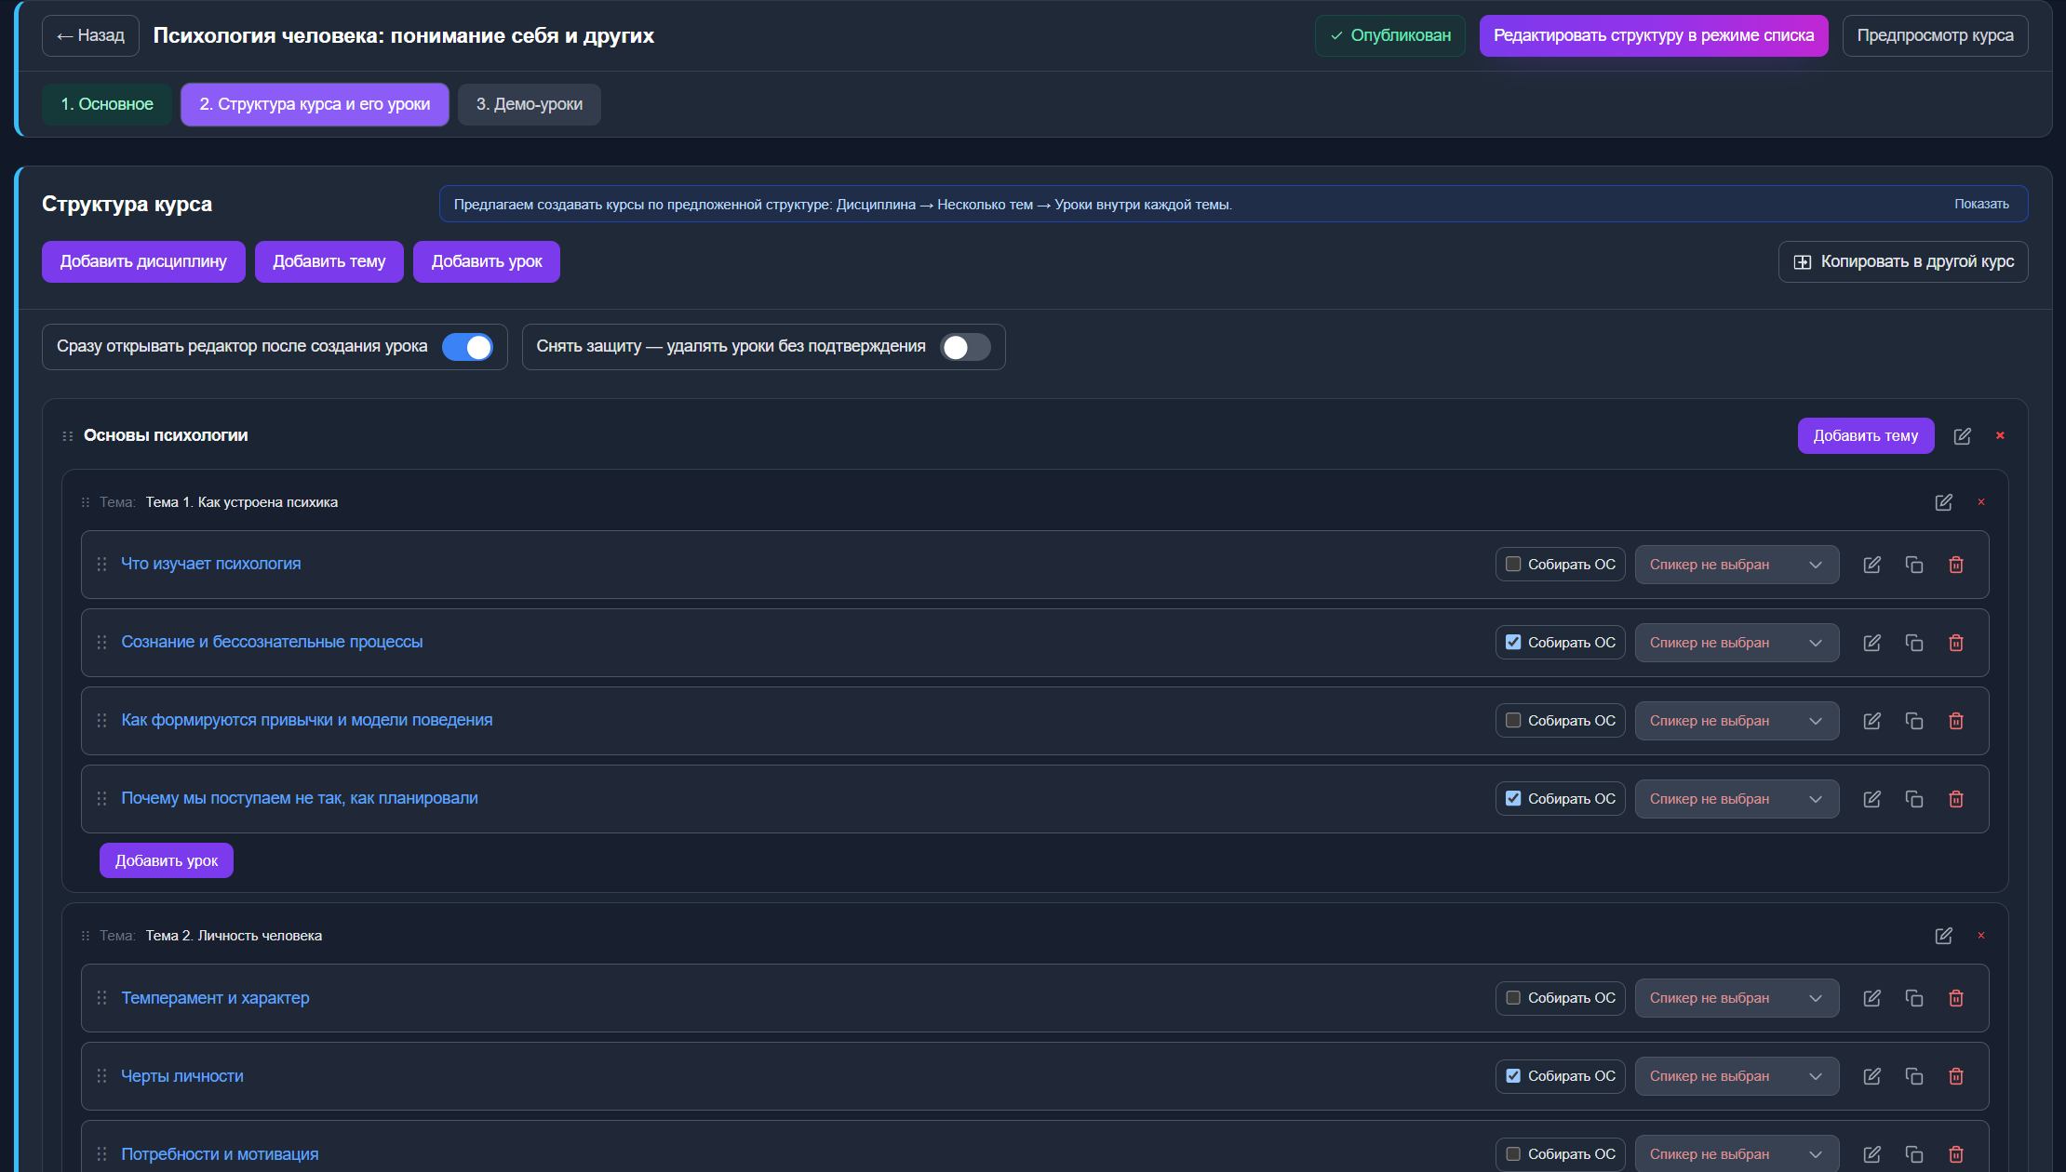This screenshot has height=1172, width=2066.
Task: Click top toolbar 'Добавить урок' button
Action: [x=487, y=261]
